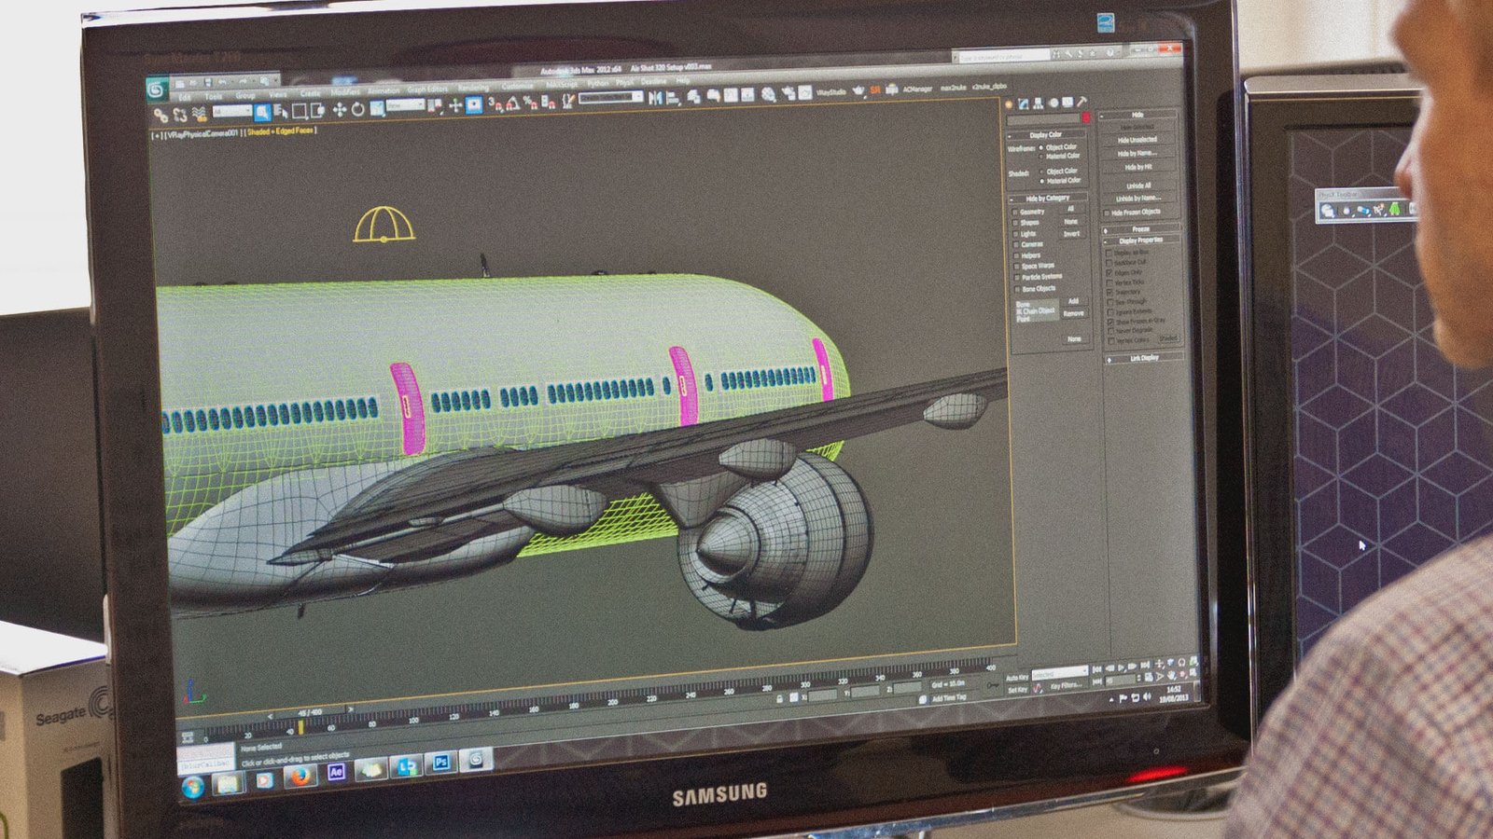Open the Rendering menu
This screenshot has height=839, width=1493.
tap(473, 89)
